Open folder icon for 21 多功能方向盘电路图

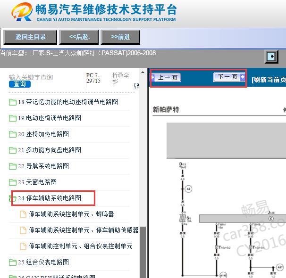[x=13, y=150]
